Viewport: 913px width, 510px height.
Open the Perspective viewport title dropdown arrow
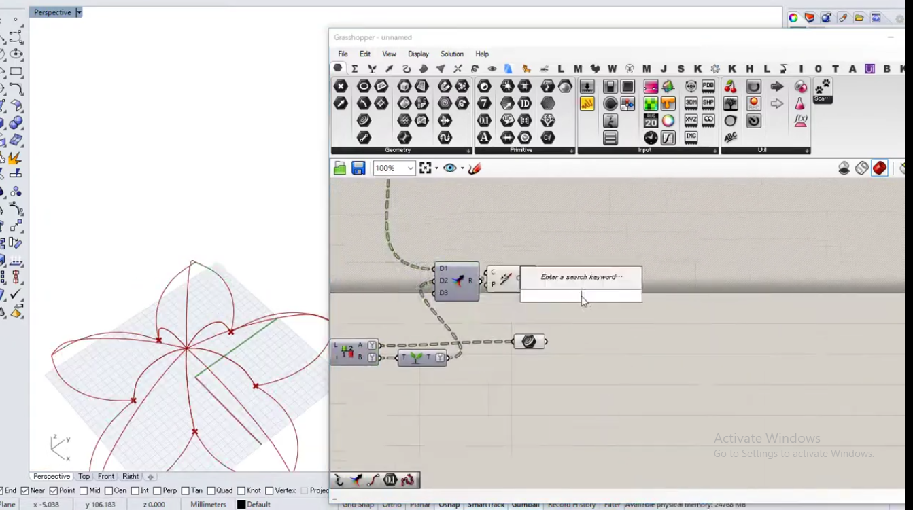pos(79,12)
